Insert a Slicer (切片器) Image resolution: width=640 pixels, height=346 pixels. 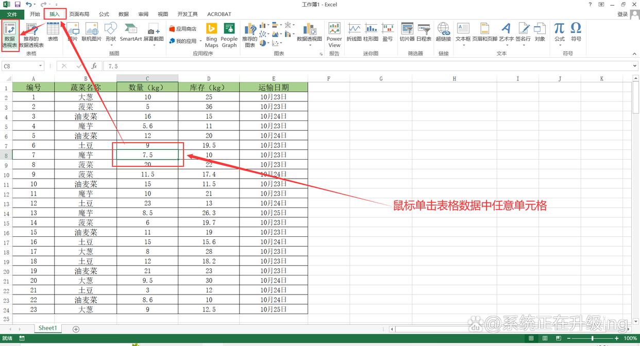[x=407, y=32]
